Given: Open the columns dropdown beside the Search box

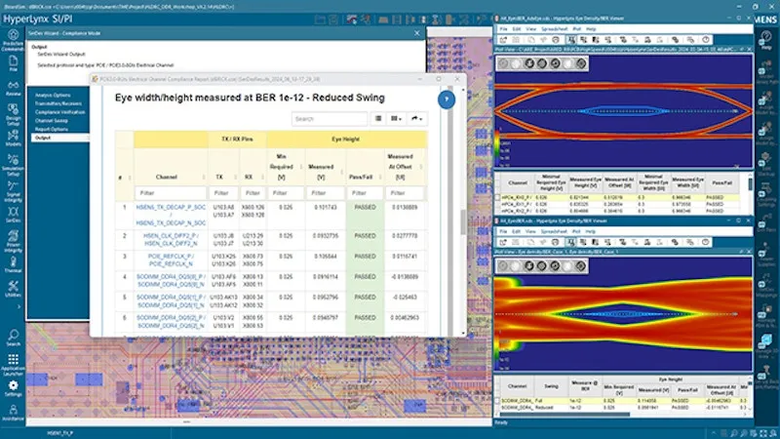Looking at the screenshot, I should click(396, 119).
